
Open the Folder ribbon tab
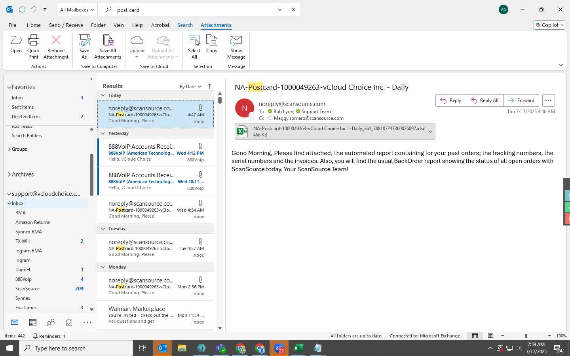coord(98,25)
